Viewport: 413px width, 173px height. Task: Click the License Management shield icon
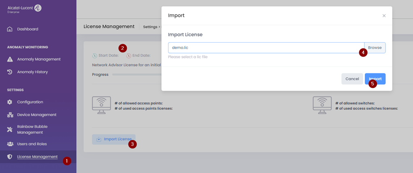(10, 157)
